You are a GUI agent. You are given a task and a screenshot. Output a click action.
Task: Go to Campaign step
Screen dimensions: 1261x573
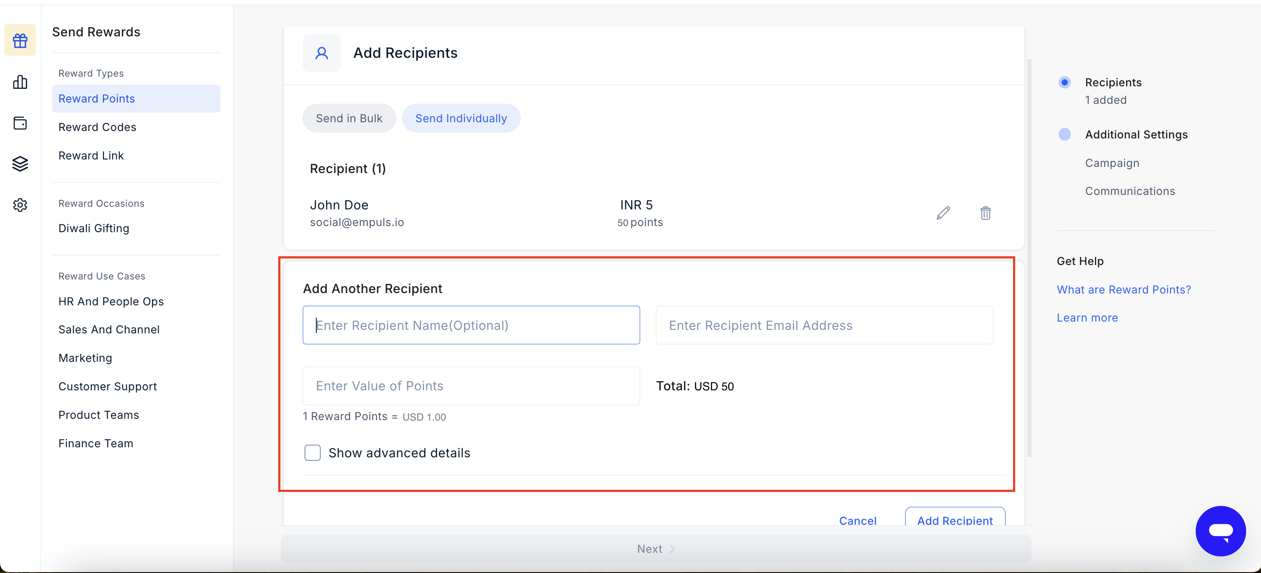(x=1112, y=163)
